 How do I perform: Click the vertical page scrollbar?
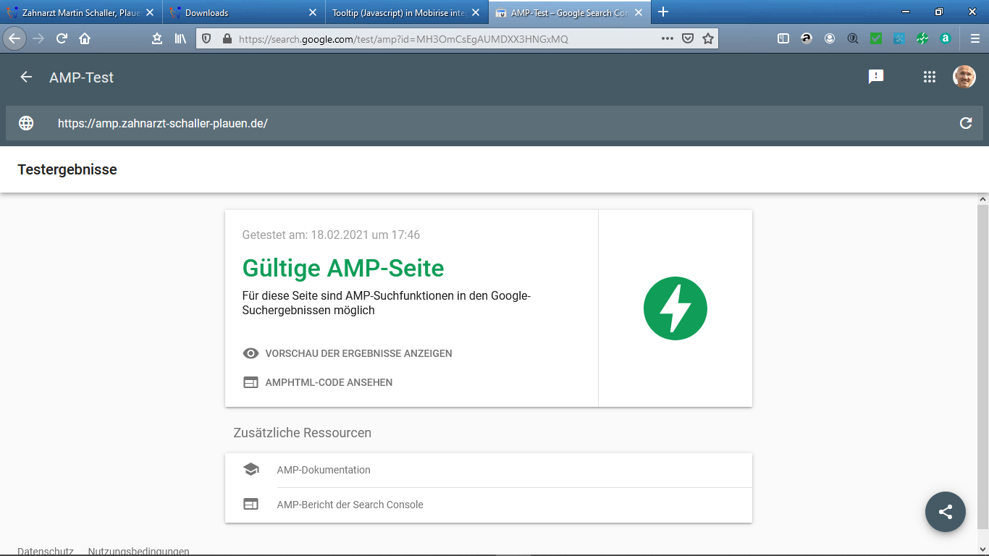982,362
